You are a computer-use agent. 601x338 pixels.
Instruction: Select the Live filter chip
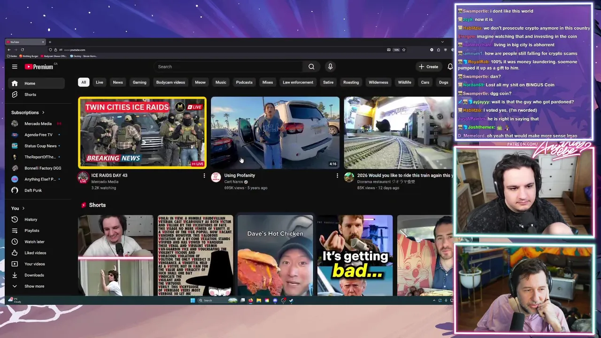click(x=100, y=82)
